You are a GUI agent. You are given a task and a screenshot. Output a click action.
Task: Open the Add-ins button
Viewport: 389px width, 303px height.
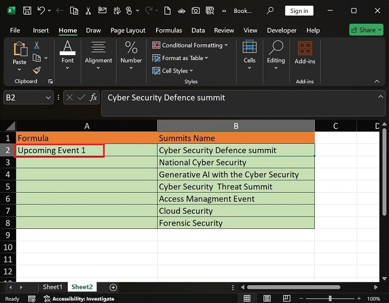pyautogui.click(x=305, y=53)
